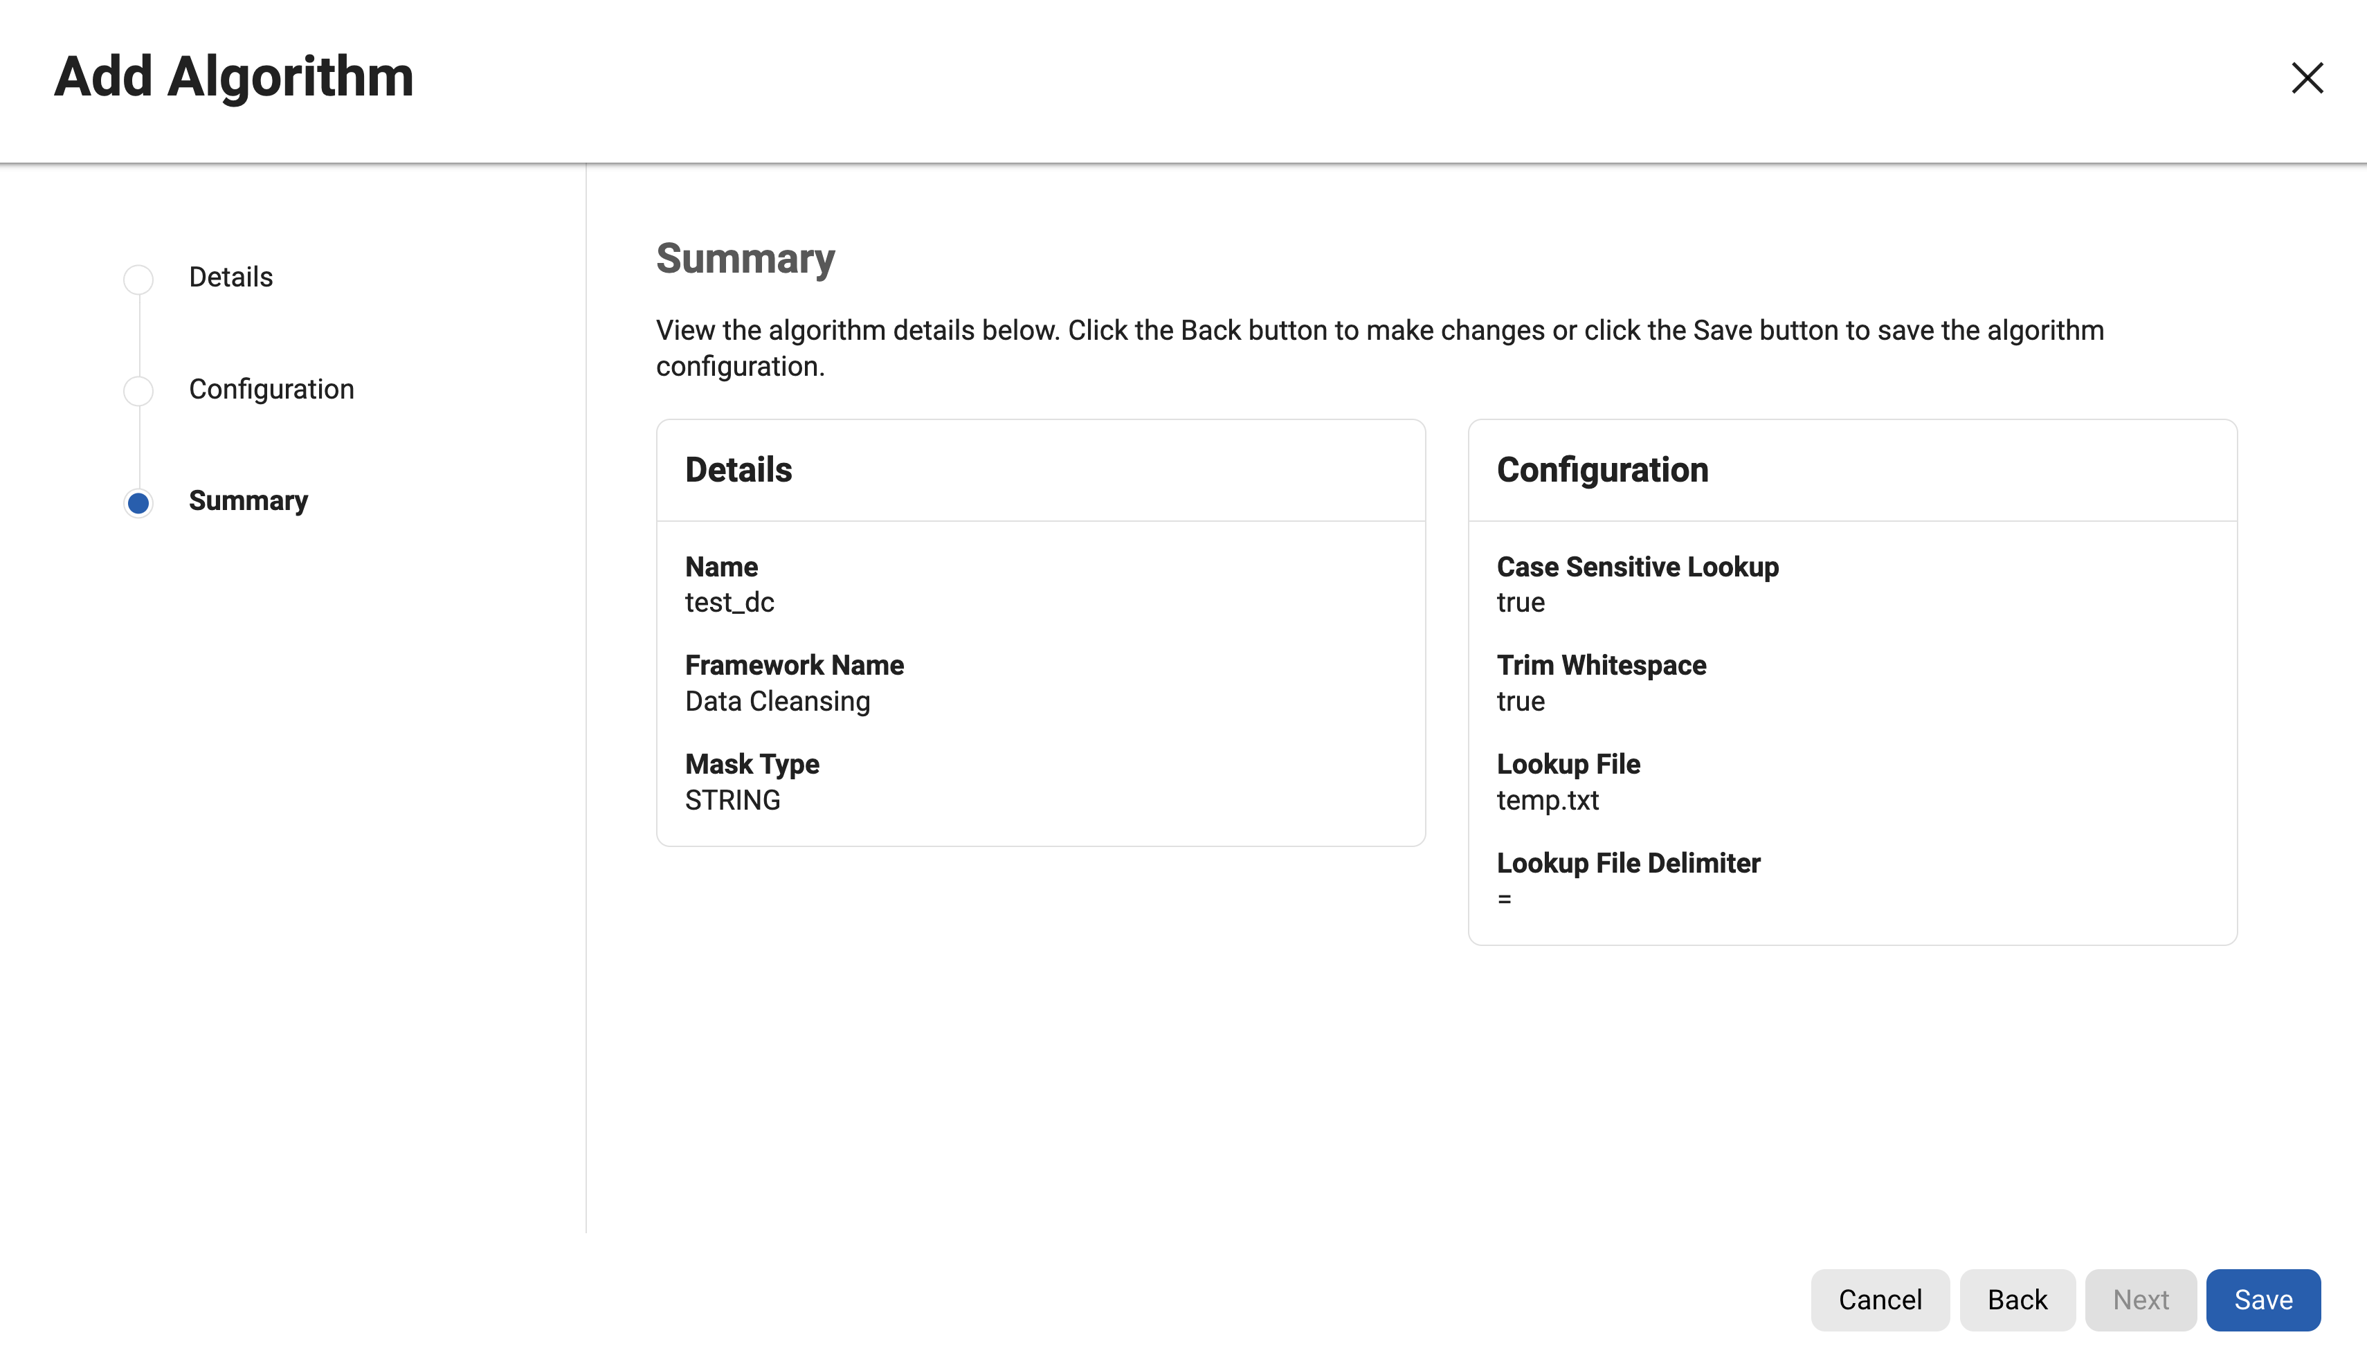Click the Summary step label
This screenshot has width=2367, height=1355.
pyautogui.click(x=248, y=500)
